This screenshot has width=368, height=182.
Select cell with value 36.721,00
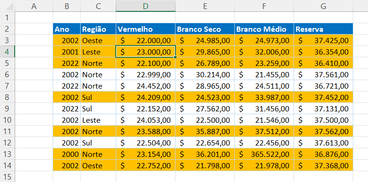point(323,86)
